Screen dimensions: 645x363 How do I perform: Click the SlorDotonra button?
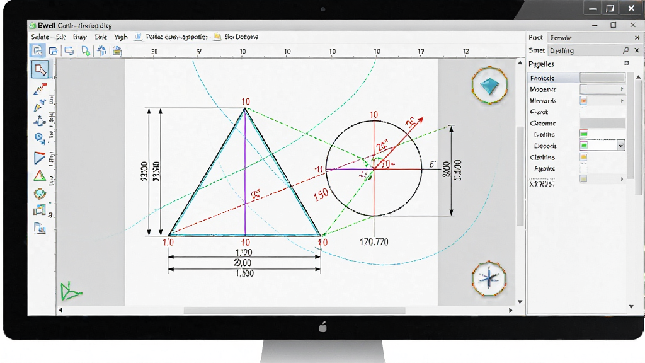point(236,37)
